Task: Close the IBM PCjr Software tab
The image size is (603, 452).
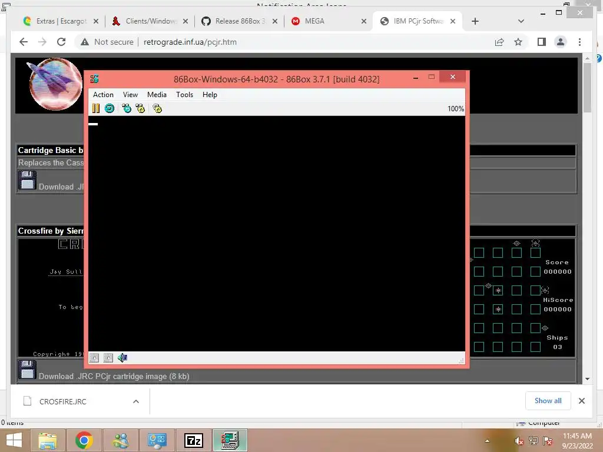Action: (x=453, y=21)
